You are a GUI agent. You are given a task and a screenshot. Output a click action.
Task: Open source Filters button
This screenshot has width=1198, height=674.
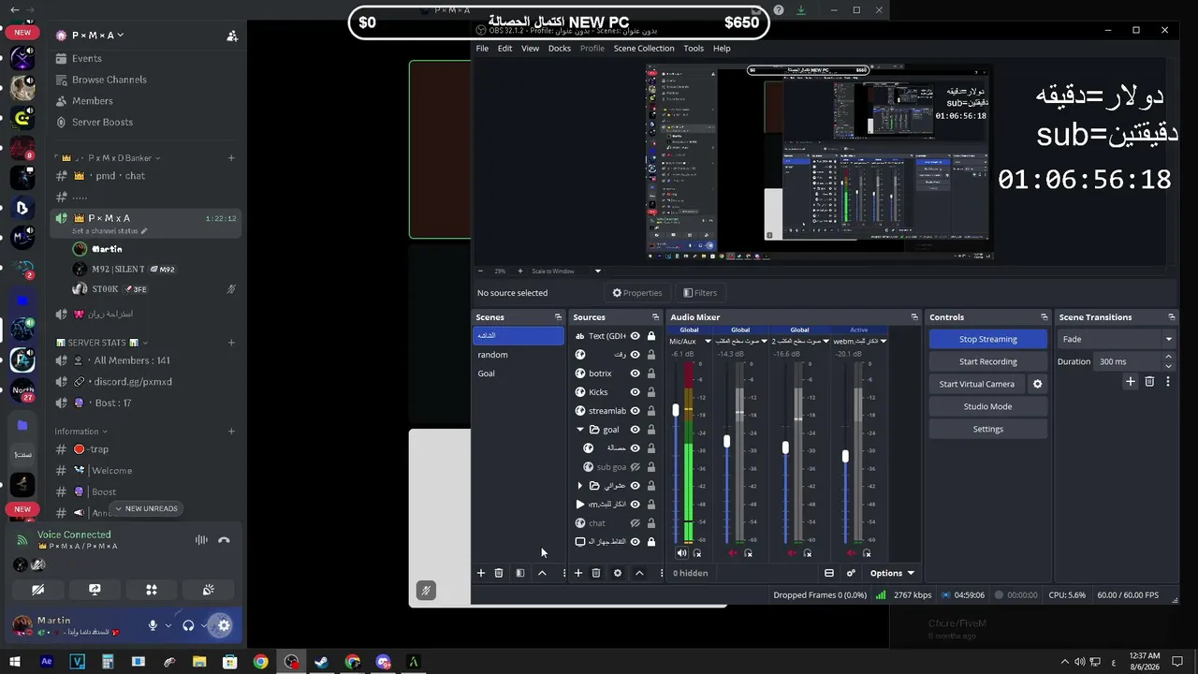coord(700,293)
